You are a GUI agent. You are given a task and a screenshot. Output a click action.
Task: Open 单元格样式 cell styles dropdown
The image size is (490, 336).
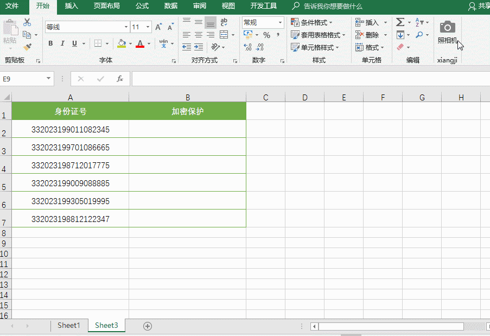coord(315,48)
